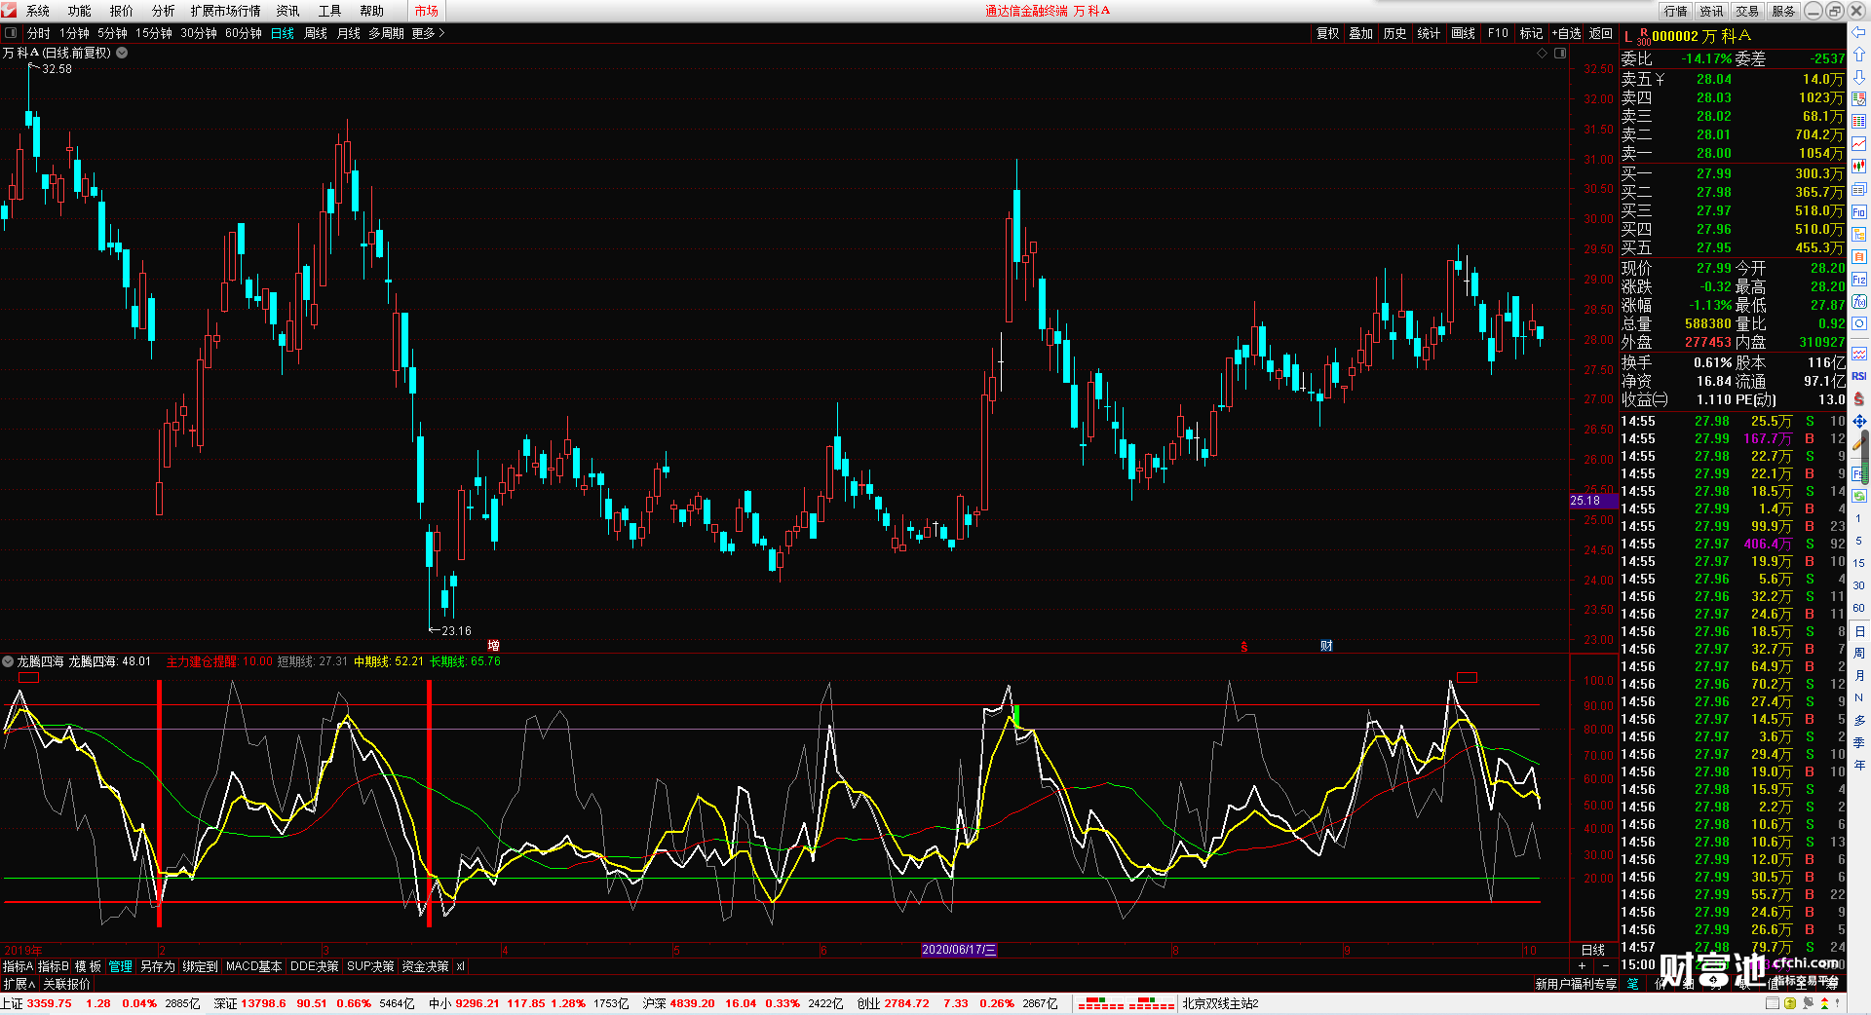The width and height of the screenshot is (1871, 1015).
Task: Click the page-up arrow icon in sidebar
Action: tap(1859, 55)
